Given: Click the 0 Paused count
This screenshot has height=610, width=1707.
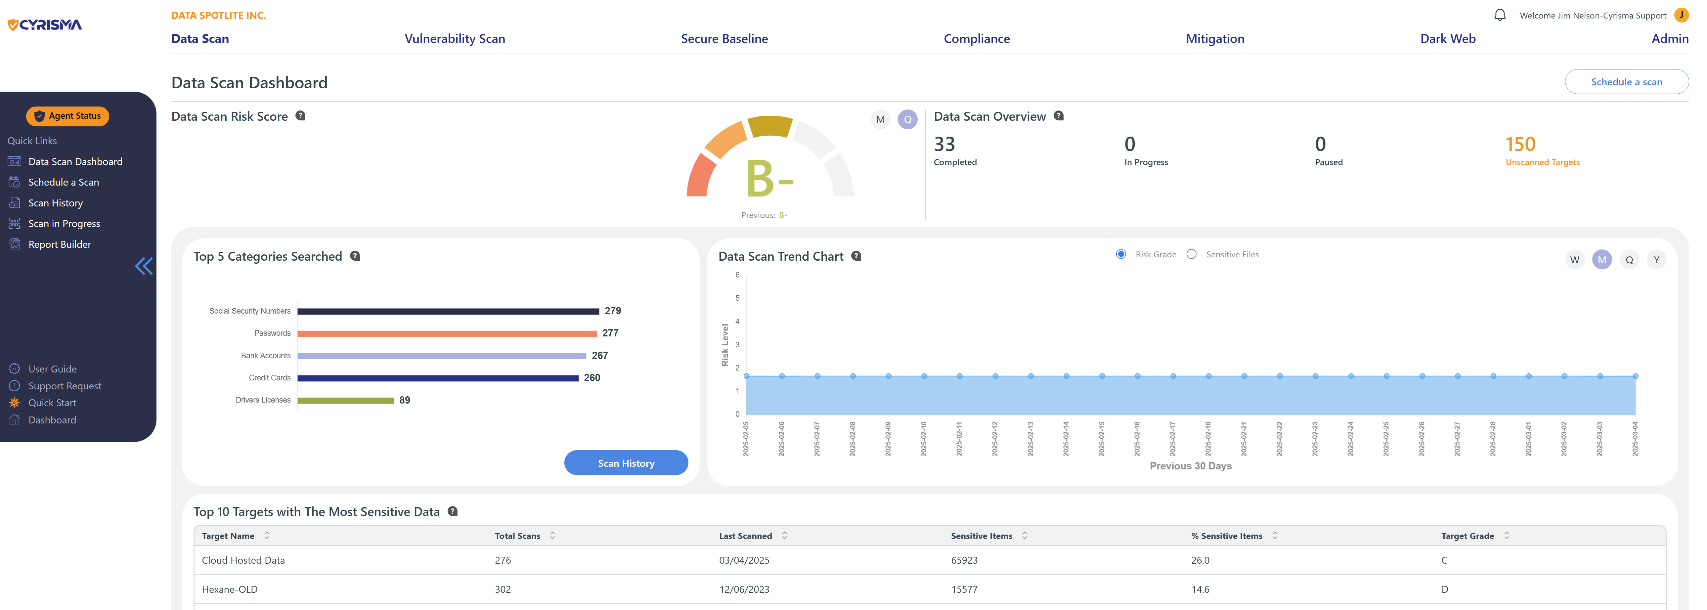Looking at the screenshot, I should tap(1329, 151).
